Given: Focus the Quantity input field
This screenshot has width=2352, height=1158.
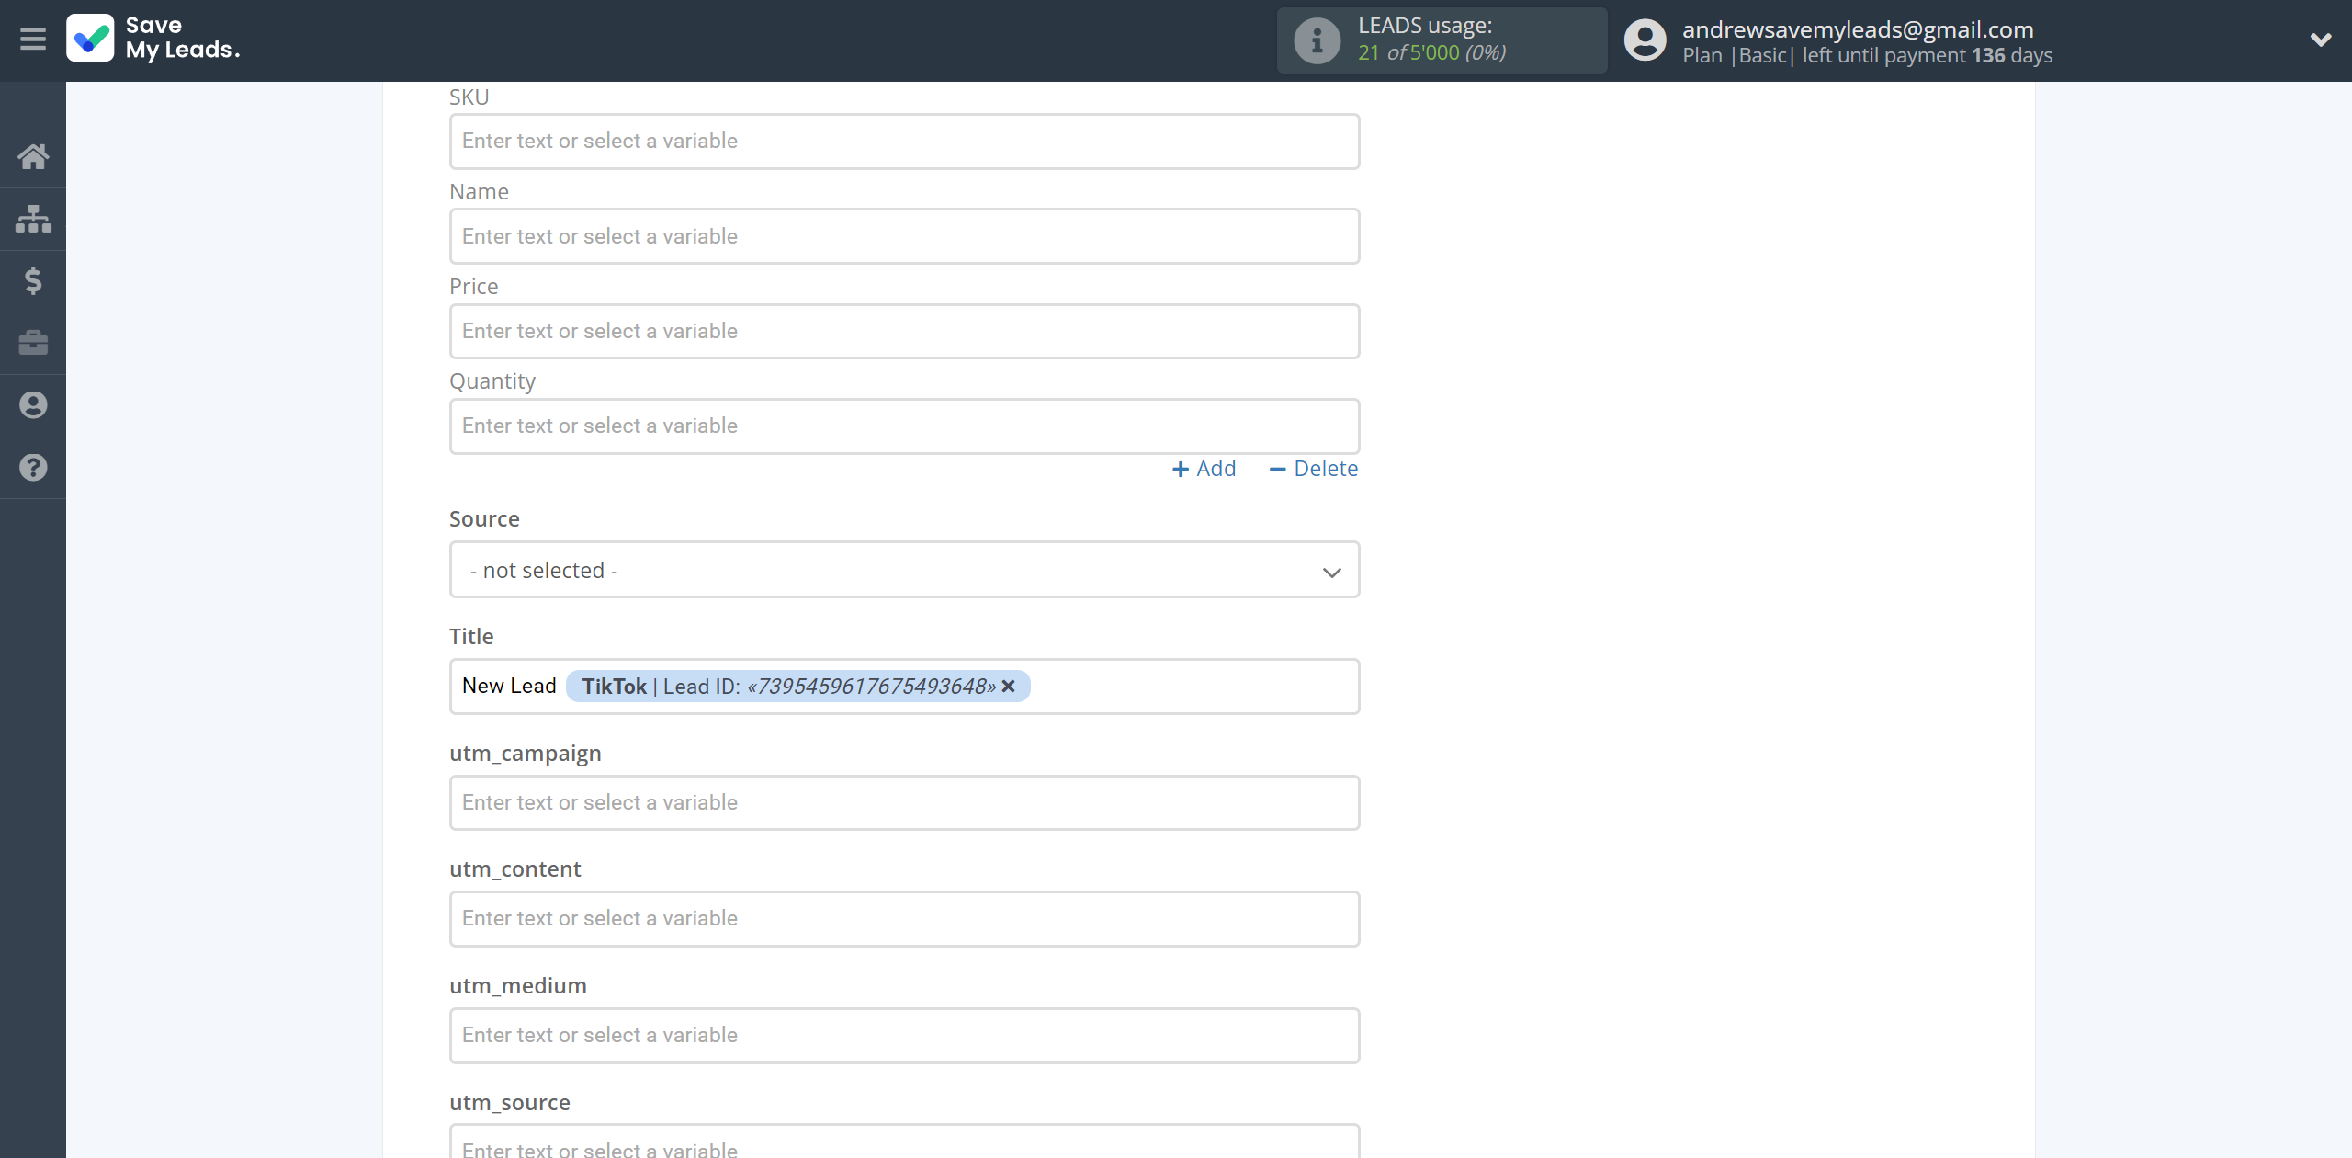Looking at the screenshot, I should pyautogui.click(x=904, y=426).
